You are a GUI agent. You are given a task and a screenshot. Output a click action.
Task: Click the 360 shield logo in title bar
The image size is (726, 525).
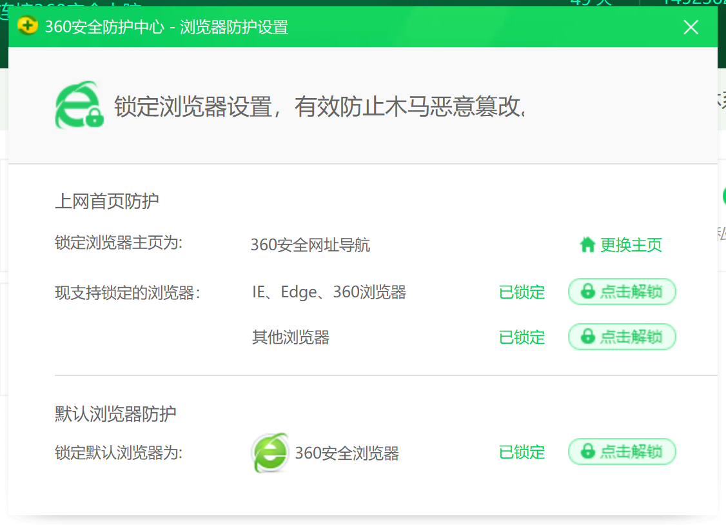click(x=28, y=26)
